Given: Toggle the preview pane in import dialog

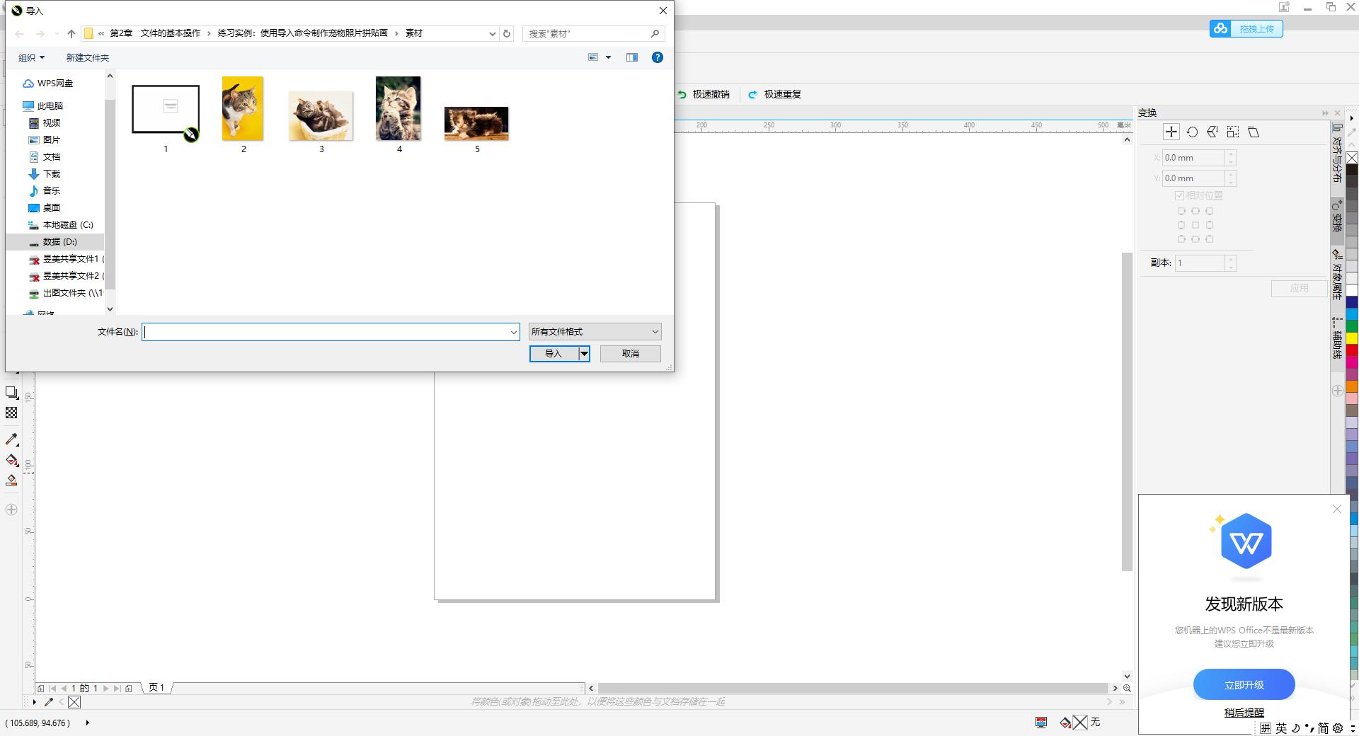Looking at the screenshot, I should click(x=632, y=57).
